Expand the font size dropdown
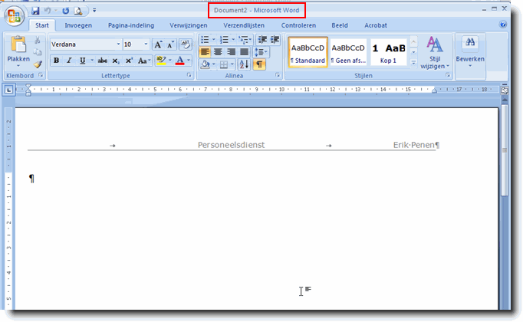 [x=146, y=44]
